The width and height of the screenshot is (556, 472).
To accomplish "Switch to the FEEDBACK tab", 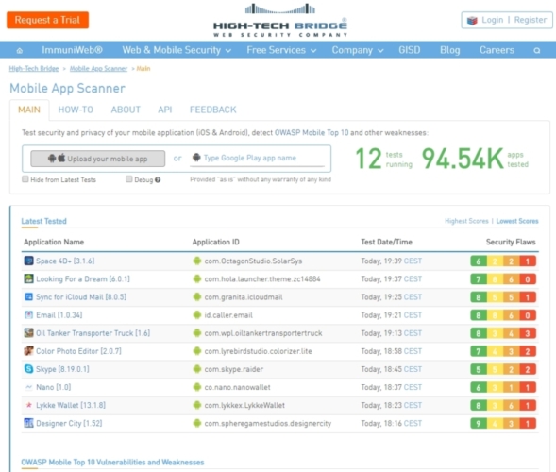I will (212, 110).
